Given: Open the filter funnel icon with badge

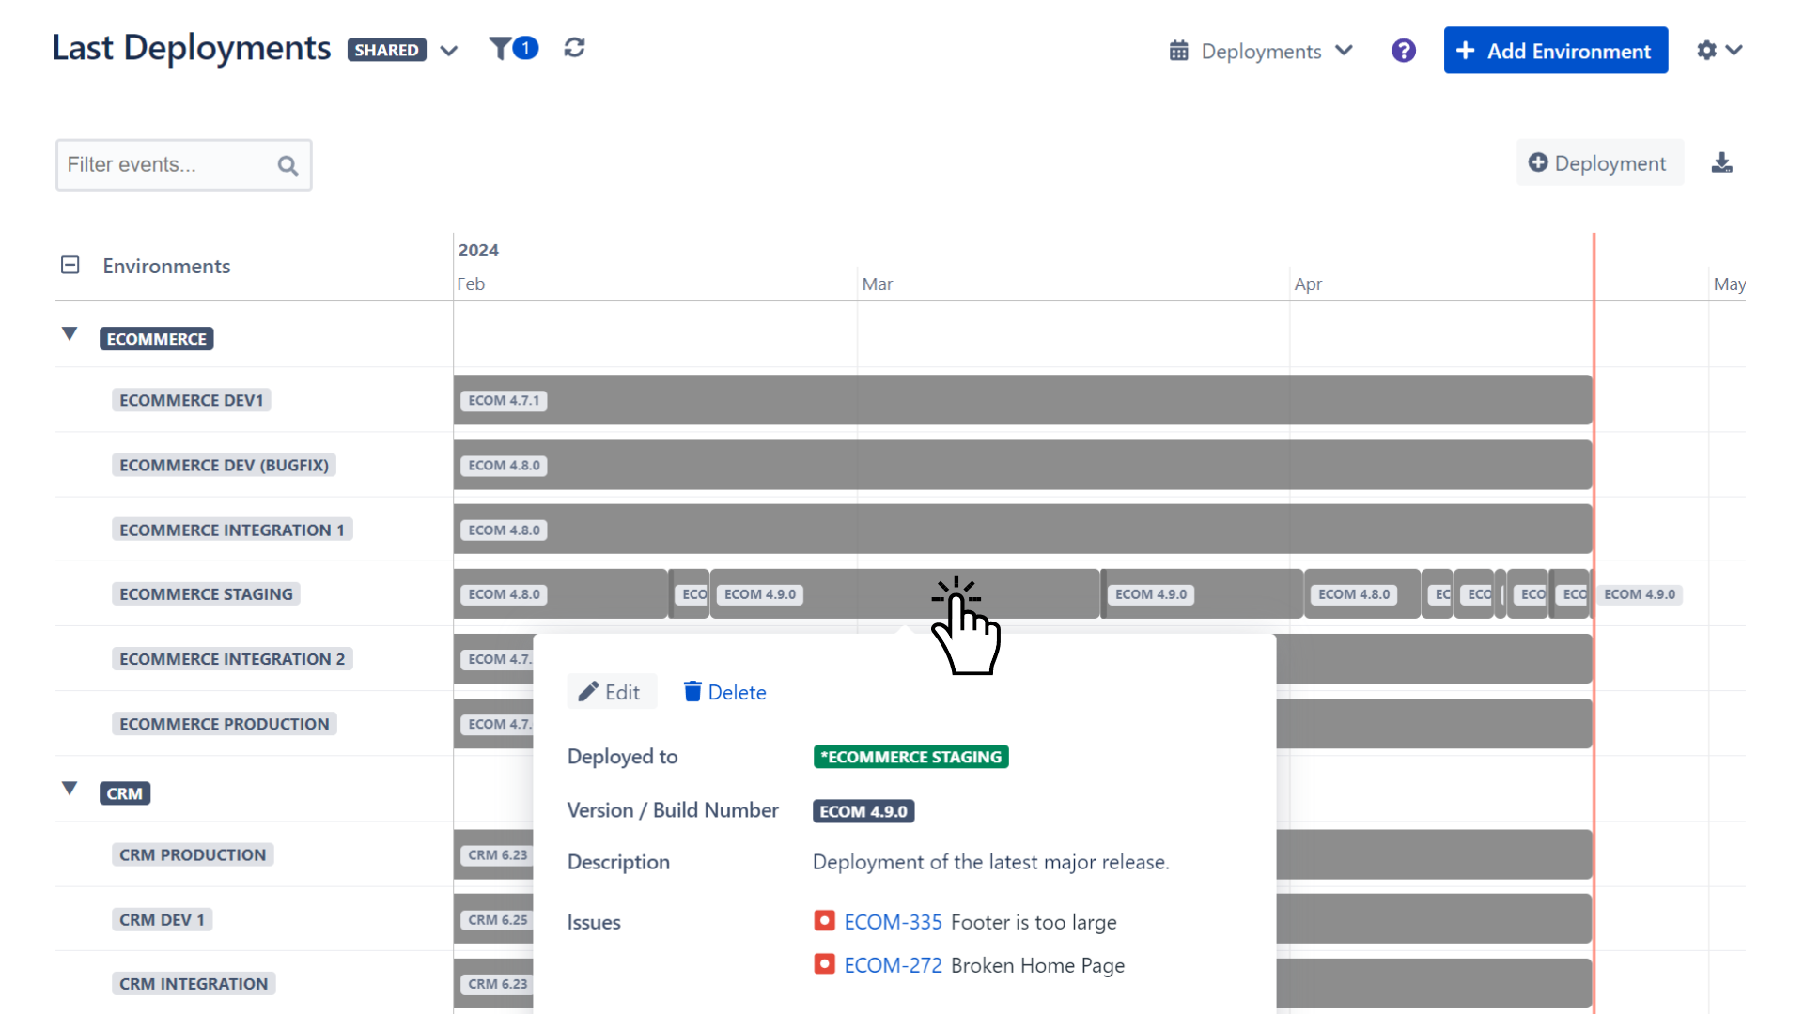Looking at the screenshot, I should [x=513, y=48].
